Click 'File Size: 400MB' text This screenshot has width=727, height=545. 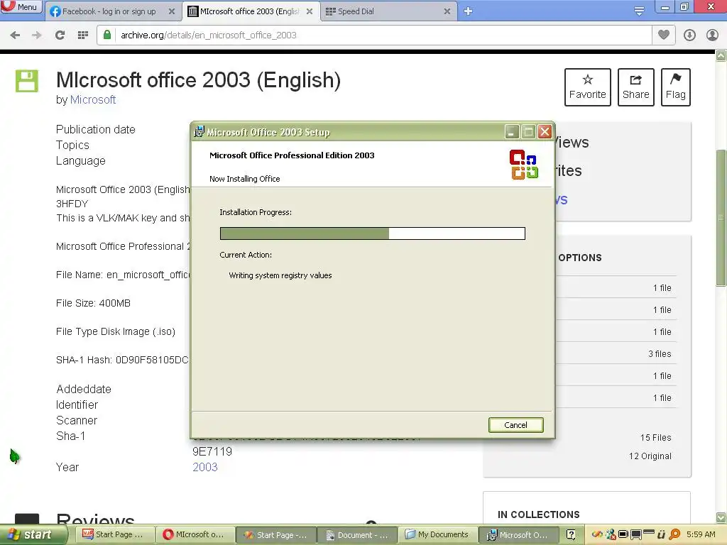click(x=93, y=303)
